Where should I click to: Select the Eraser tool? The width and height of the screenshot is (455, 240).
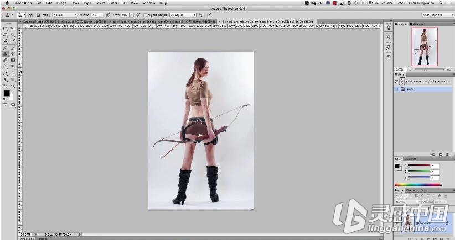5,60
